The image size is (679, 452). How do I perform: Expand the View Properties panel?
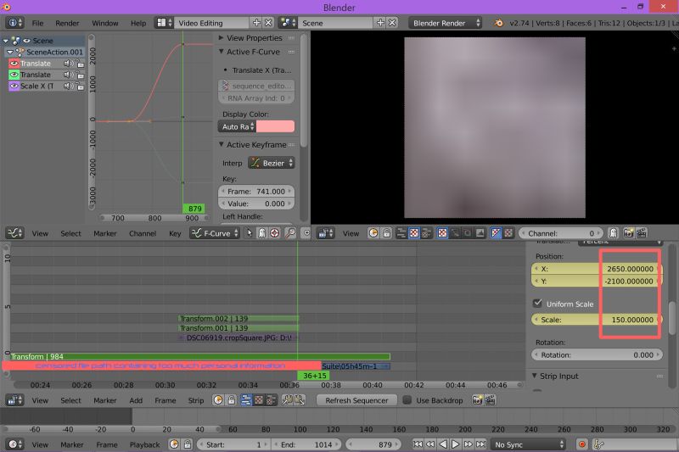click(x=222, y=38)
